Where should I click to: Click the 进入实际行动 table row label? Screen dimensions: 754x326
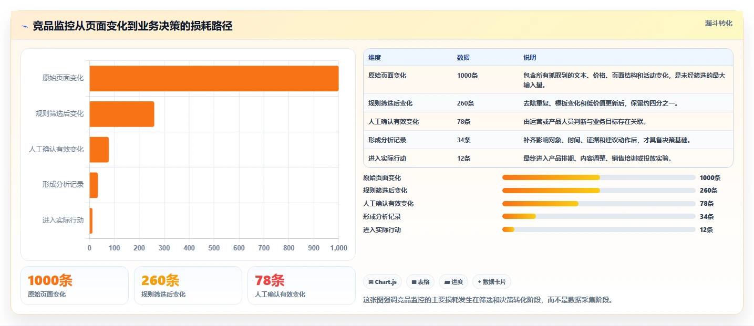tap(387, 159)
